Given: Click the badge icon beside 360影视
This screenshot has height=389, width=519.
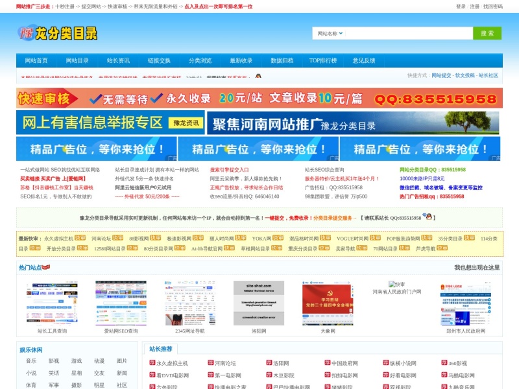Looking at the screenshot, I should coord(444,363).
